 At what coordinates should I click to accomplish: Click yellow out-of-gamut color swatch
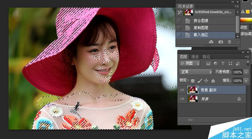point(248,12)
